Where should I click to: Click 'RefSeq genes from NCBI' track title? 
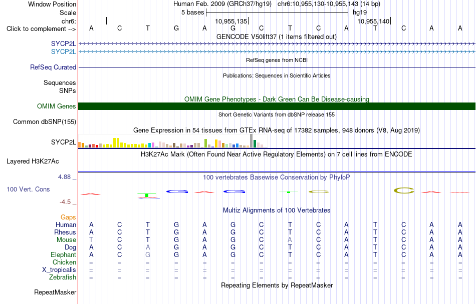277,60
